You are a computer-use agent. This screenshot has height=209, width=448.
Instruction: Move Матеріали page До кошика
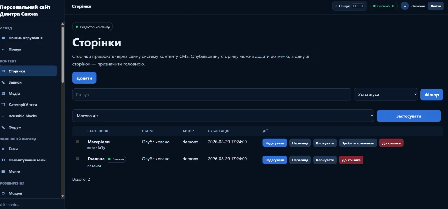pos(391,143)
